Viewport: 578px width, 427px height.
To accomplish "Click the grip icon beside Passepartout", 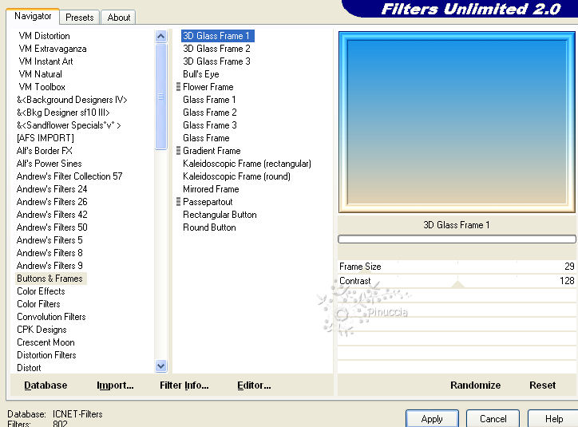I will [178, 202].
